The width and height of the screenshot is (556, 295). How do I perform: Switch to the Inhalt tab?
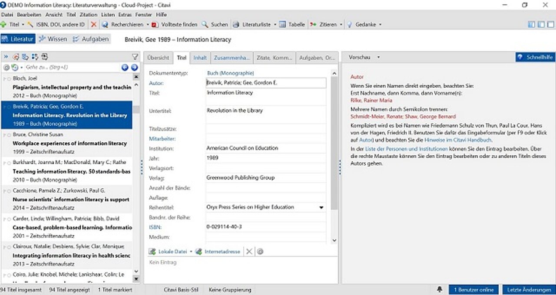pyautogui.click(x=200, y=58)
